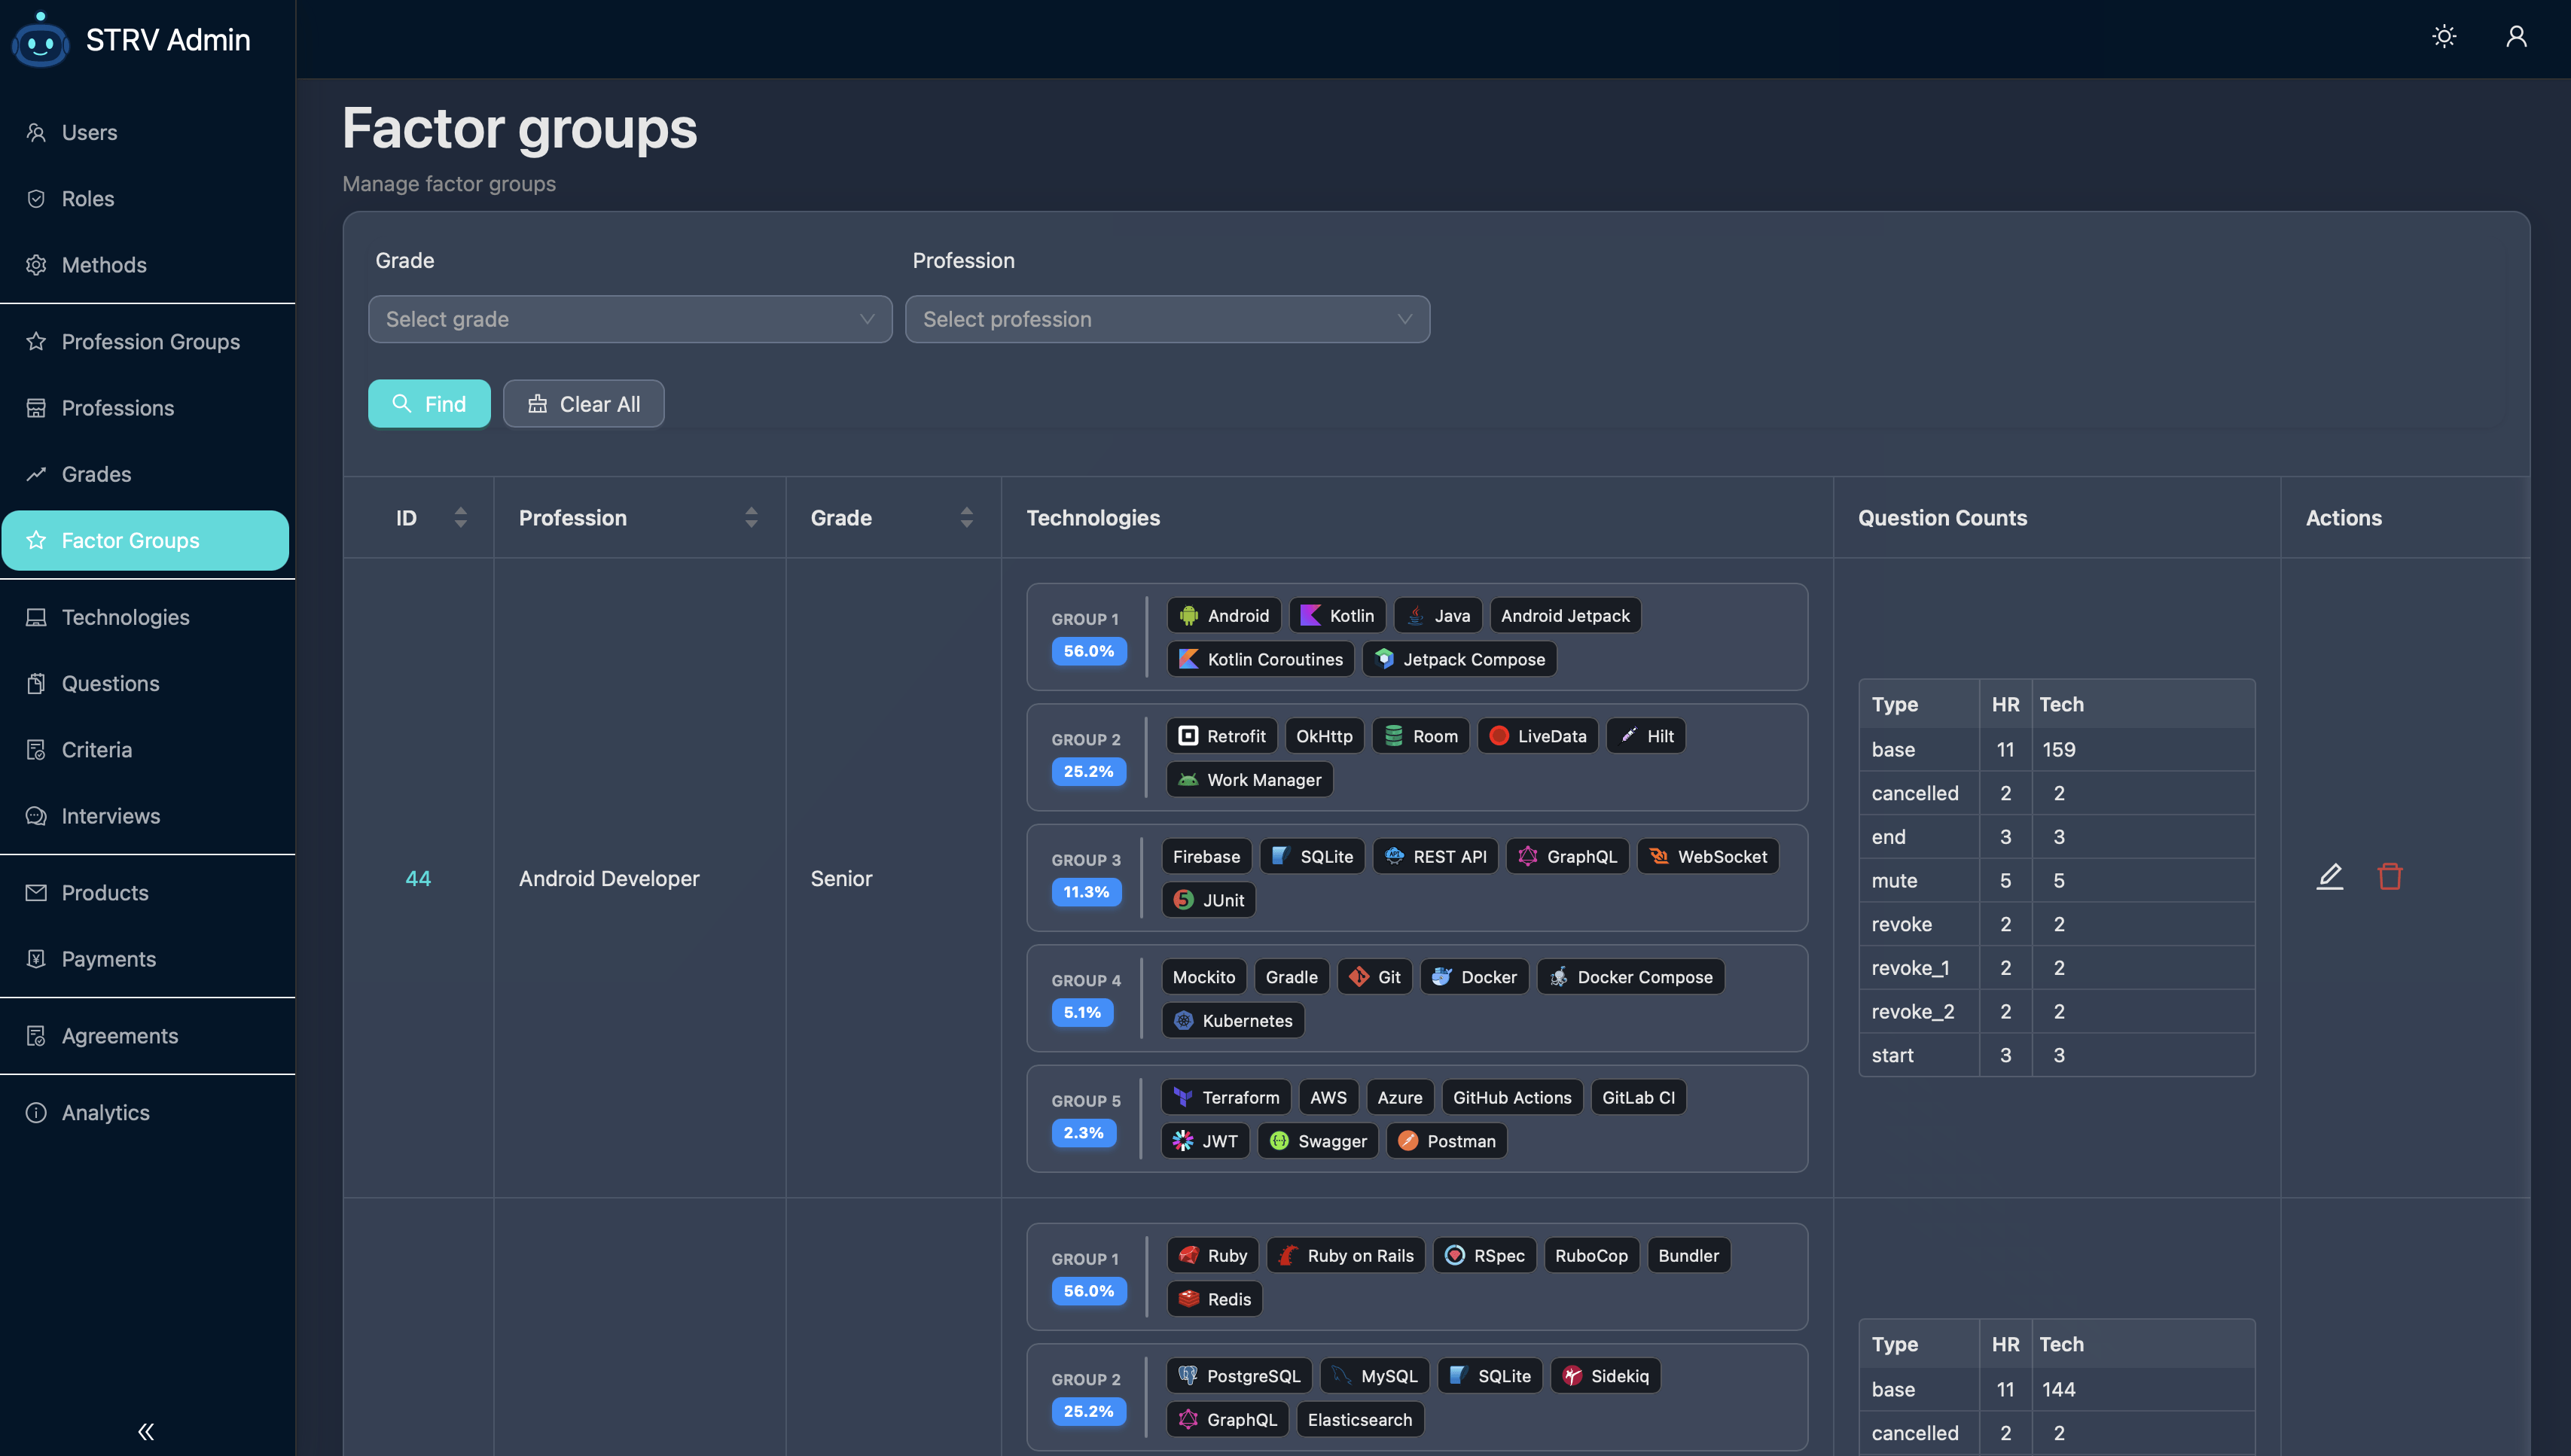Screen dimensions: 2571x1456
Task: Click the Find search button
Action: point(429,404)
